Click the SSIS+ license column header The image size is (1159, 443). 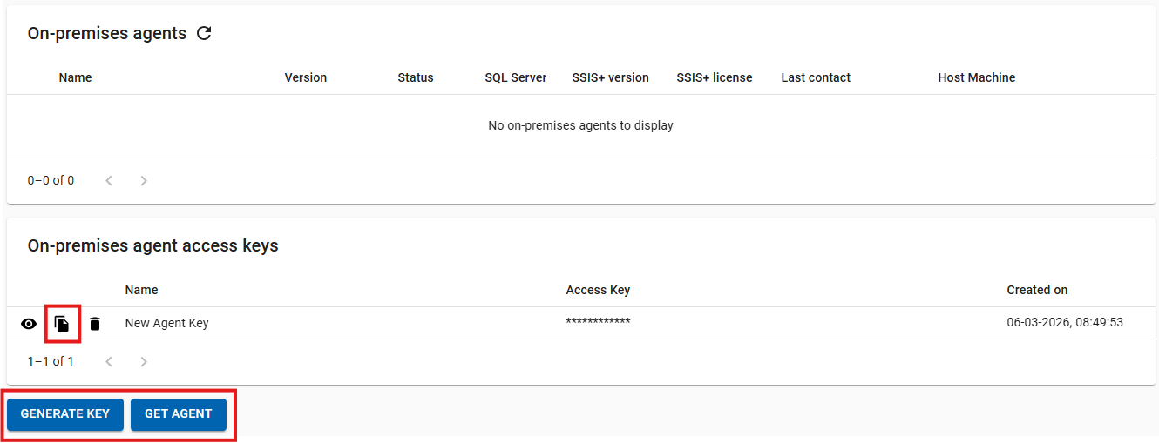click(x=715, y=77)
